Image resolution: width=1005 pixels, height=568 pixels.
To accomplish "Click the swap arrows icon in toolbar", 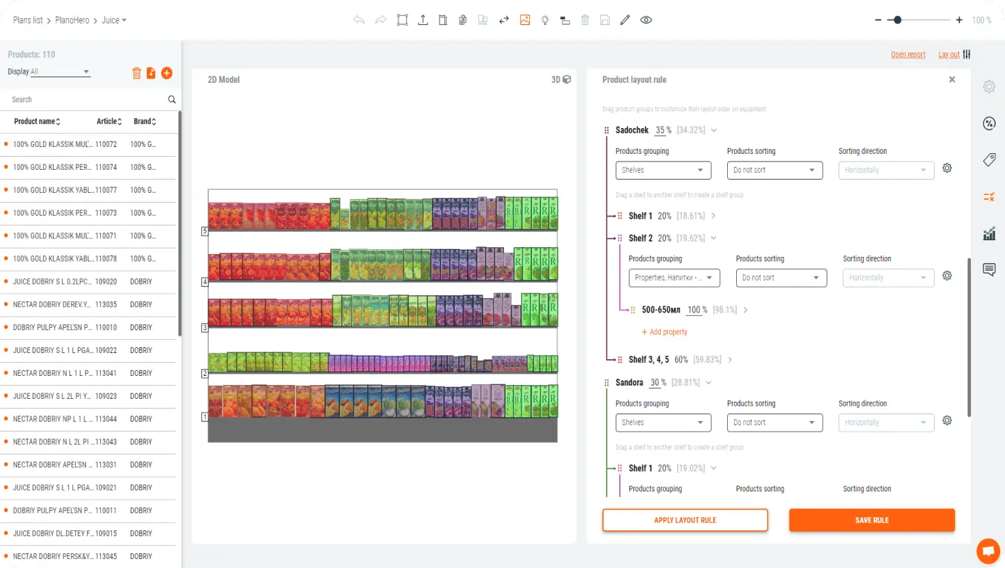I will tap(504, 20).
